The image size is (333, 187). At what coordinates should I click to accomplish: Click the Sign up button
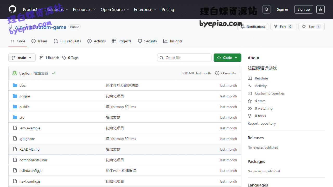click(304, 9)
